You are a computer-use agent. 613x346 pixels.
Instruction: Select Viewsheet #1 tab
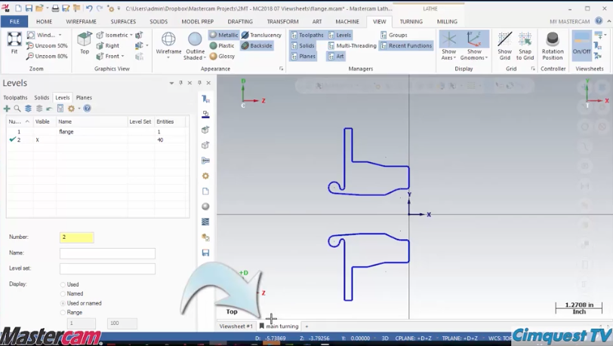(x=236, y=326)
